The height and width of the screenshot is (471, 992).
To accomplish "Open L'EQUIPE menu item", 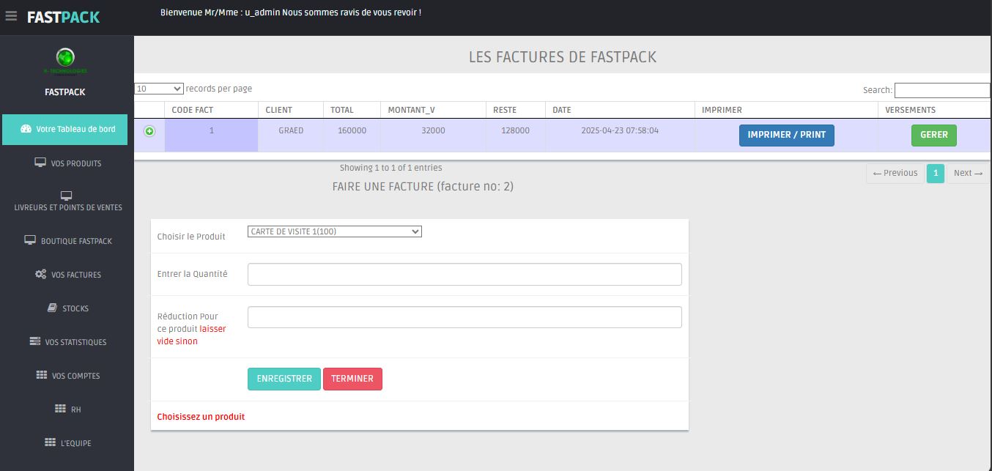I will tap(67, 443).
